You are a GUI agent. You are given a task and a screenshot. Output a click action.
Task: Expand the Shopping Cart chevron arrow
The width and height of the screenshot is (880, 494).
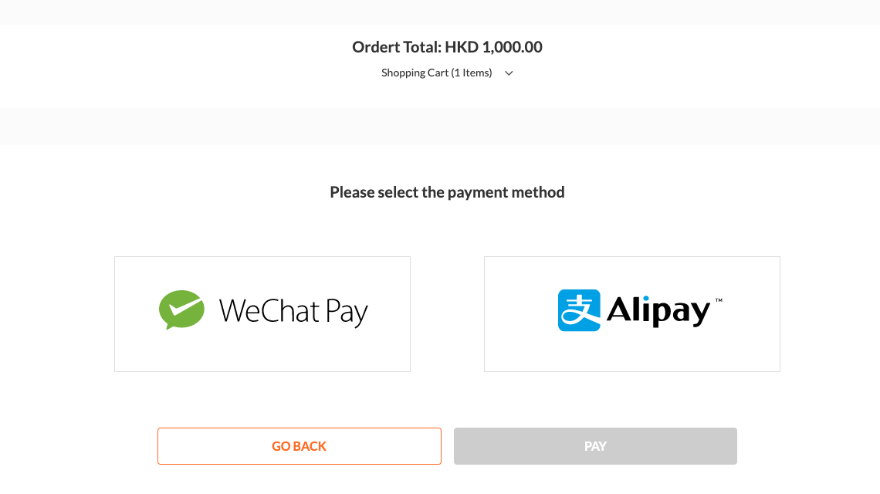point(509,73)
